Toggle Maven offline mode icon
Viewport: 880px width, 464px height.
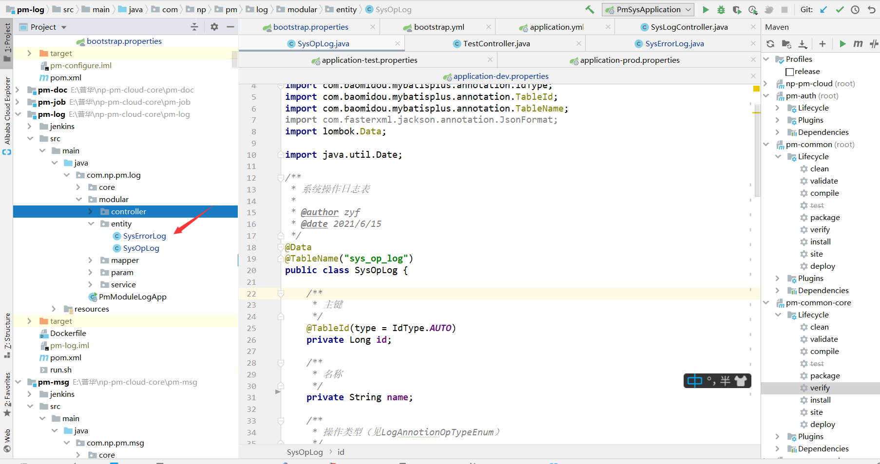point(874,44)
